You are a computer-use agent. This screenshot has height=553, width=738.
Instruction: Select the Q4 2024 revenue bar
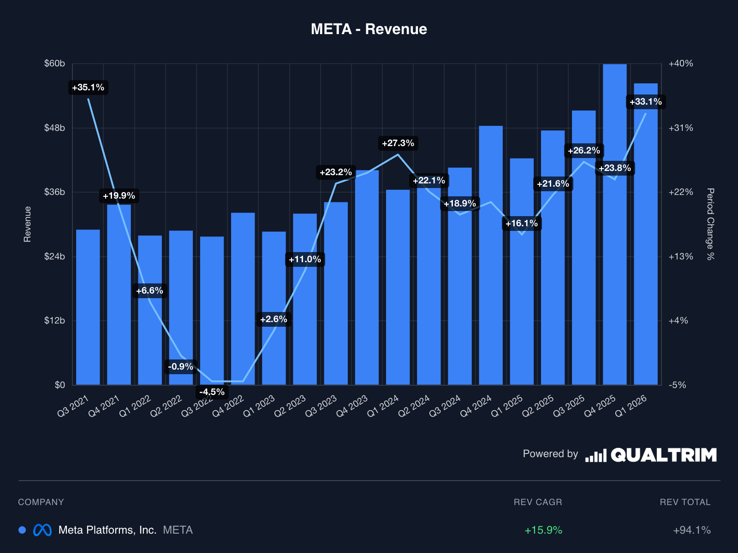coord(491,255)
